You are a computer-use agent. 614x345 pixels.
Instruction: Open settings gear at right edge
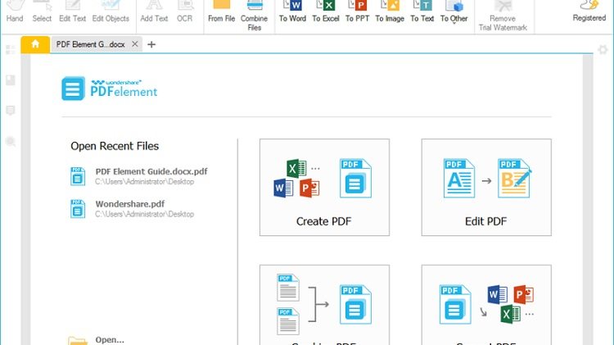point(603,50)
